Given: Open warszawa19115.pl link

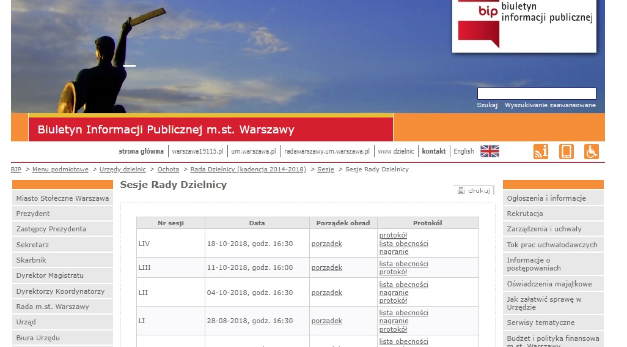Looking at the screenshot, I should (197, 151).
